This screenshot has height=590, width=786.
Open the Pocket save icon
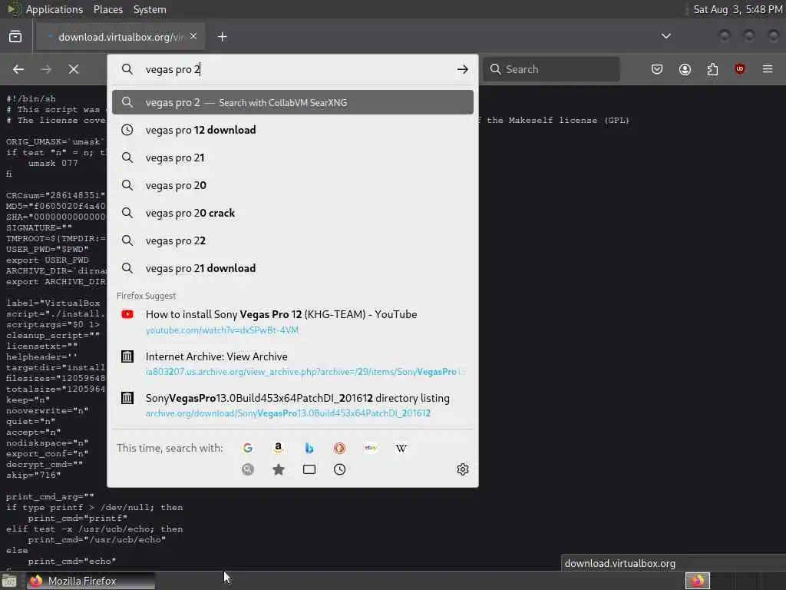(657, 69)
